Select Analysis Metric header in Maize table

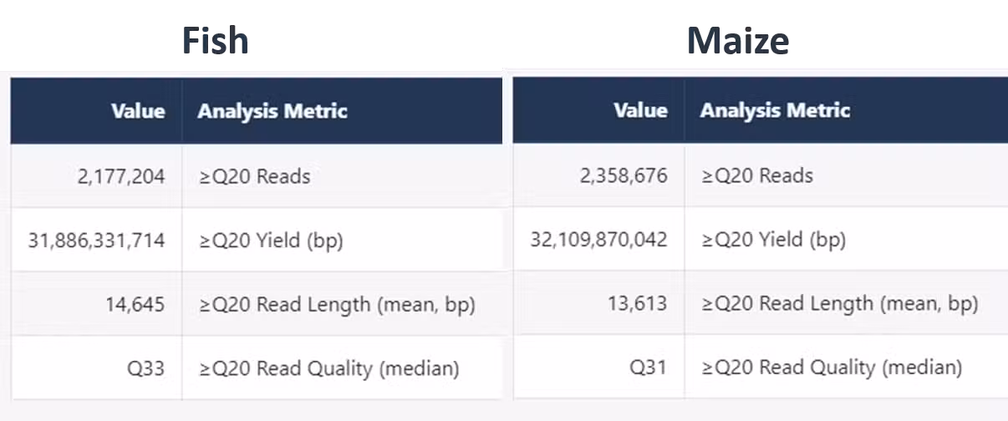pos(775,111)
